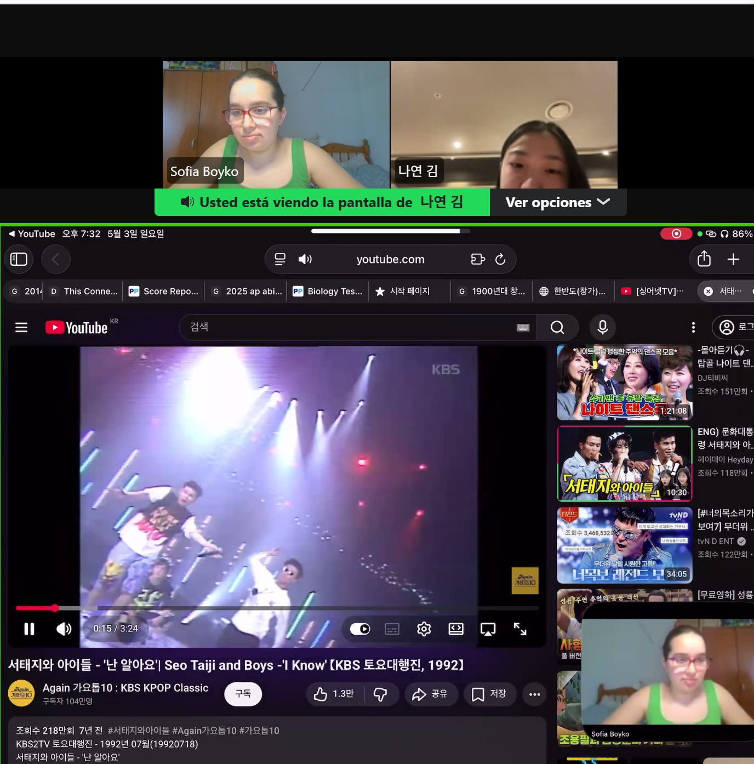754x764 pixels.
Task: Click the YouTube 검색 search field
Action: pos(358,327)
